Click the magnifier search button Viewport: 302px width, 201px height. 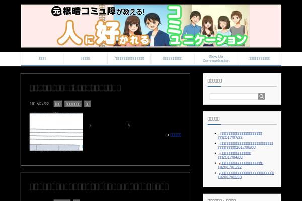[x=262, y=97]
